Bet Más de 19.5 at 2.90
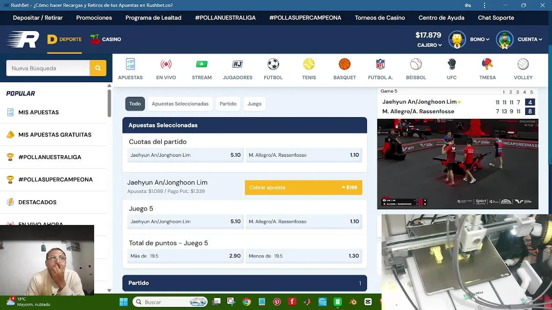This screenshot has width=552, height=310. coord(185,256)
